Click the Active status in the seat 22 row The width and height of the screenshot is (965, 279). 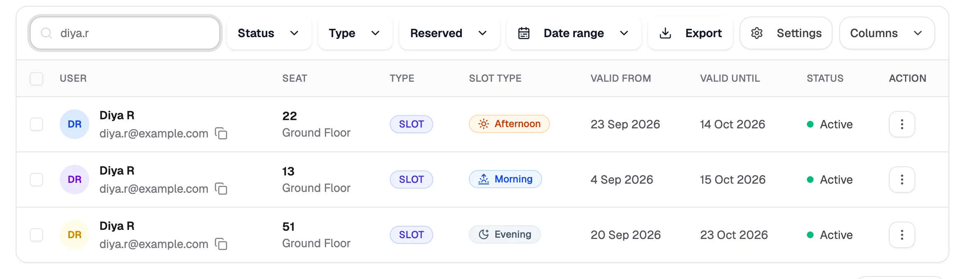pos(830,124)
